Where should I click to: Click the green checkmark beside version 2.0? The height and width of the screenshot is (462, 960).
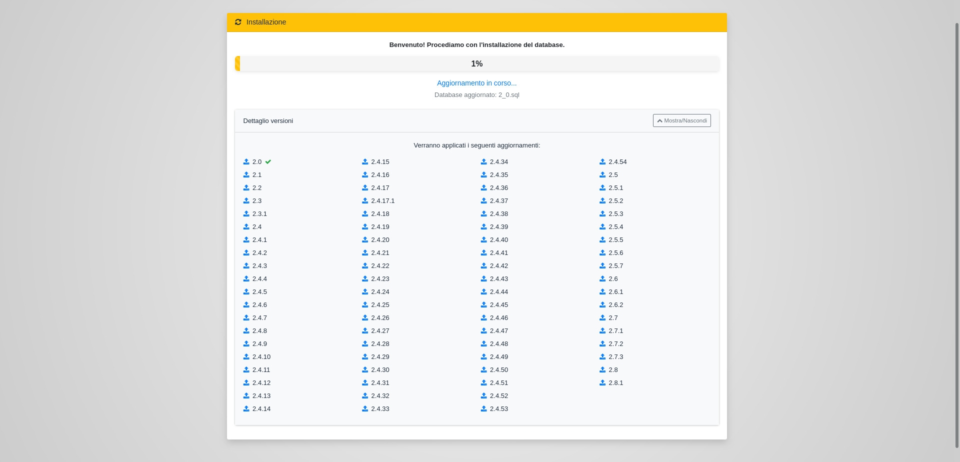[268, 162]
